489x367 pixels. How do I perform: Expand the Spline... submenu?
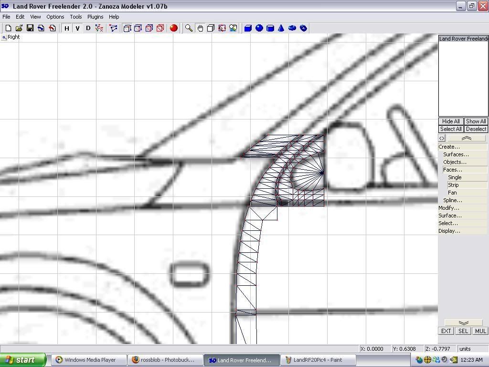pos(452,200)
